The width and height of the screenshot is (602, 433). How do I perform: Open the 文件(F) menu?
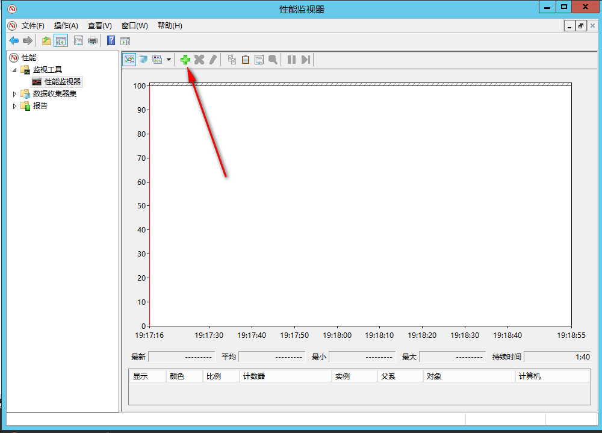[33, 26]
